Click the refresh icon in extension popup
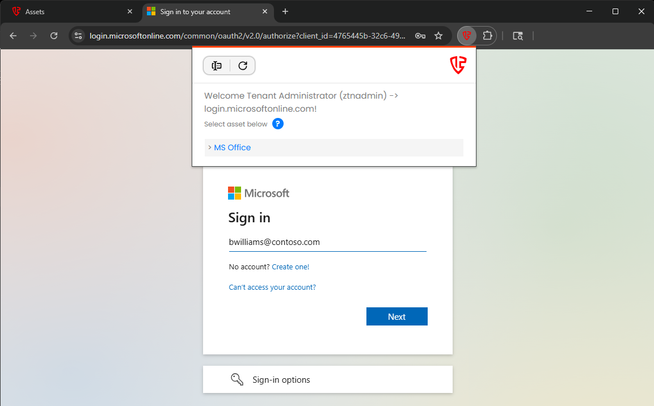Screen dimensions: 654x406 coord(243,66)
